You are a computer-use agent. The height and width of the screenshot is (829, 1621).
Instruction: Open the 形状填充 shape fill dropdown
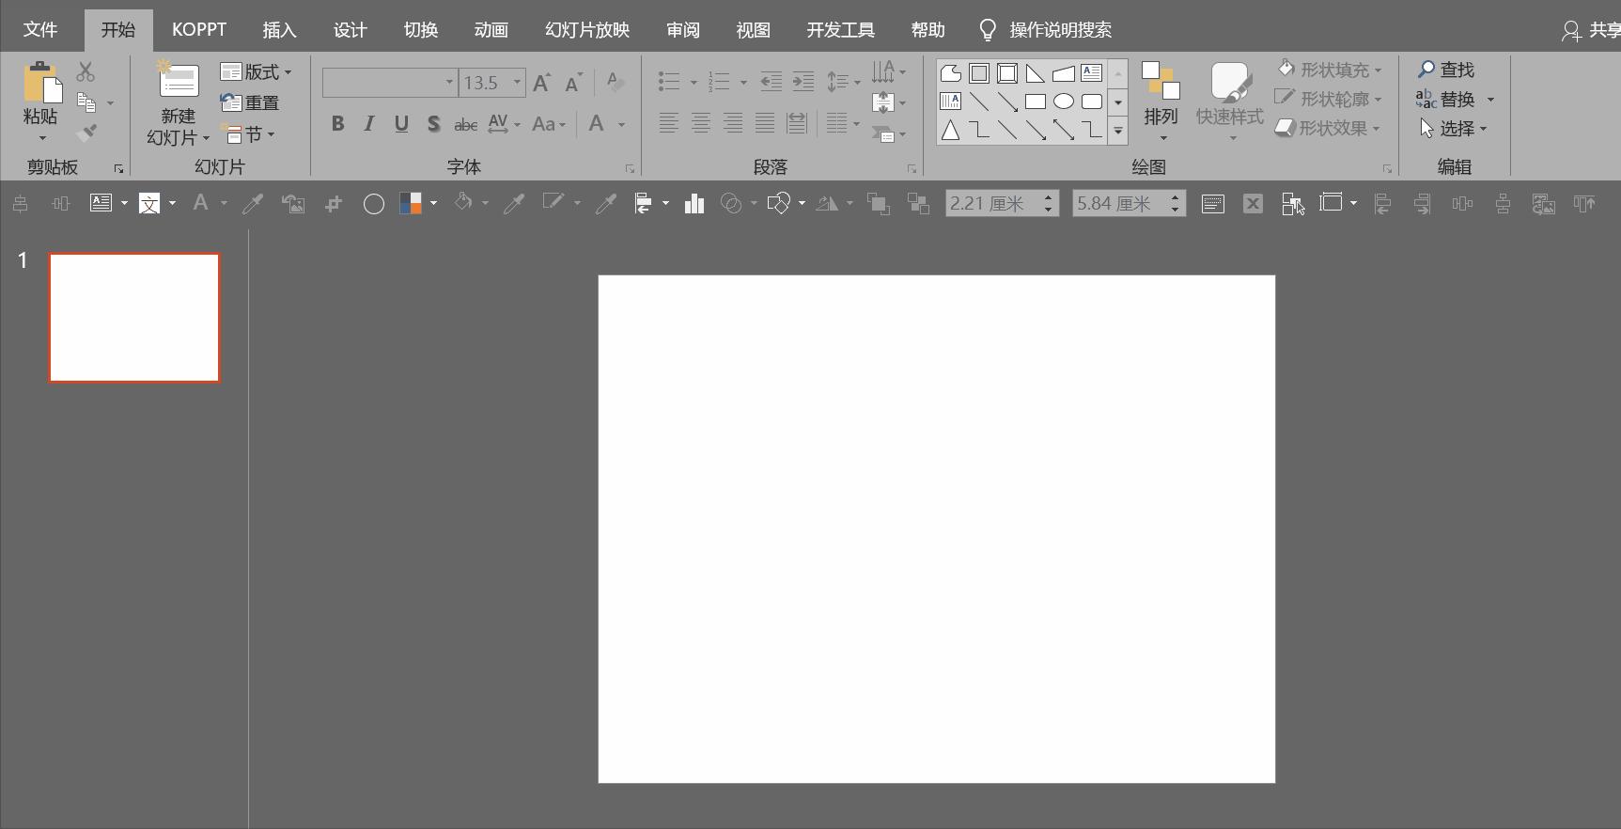pyautogui.click(x=1331, y=70)
